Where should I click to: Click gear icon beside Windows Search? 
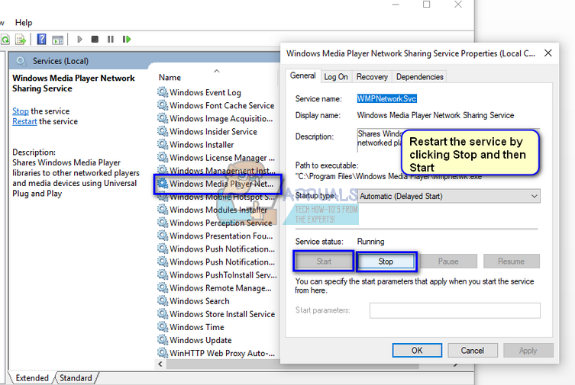coord(163,300)
